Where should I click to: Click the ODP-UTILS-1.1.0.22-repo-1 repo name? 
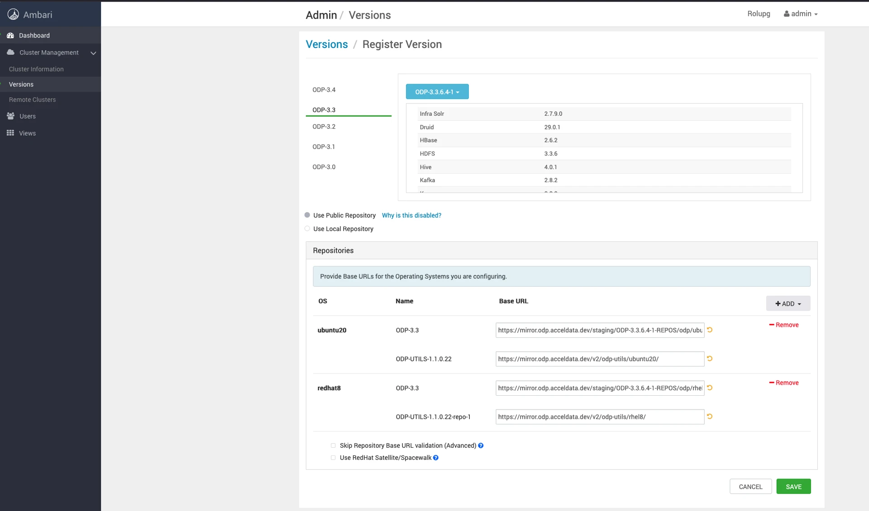(433, 417)
